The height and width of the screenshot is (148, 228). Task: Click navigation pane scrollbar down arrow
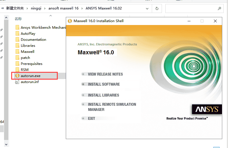6,144
